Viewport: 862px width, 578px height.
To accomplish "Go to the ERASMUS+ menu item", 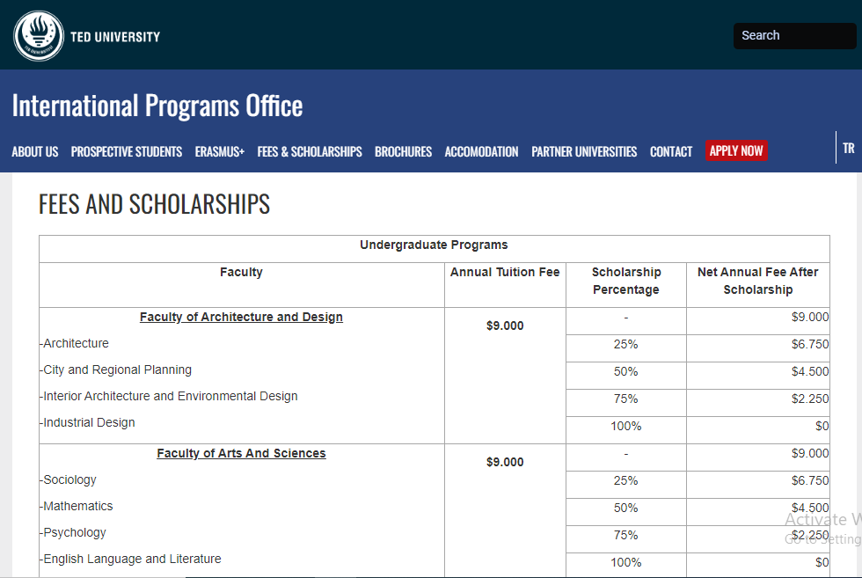I will [220, 152].
